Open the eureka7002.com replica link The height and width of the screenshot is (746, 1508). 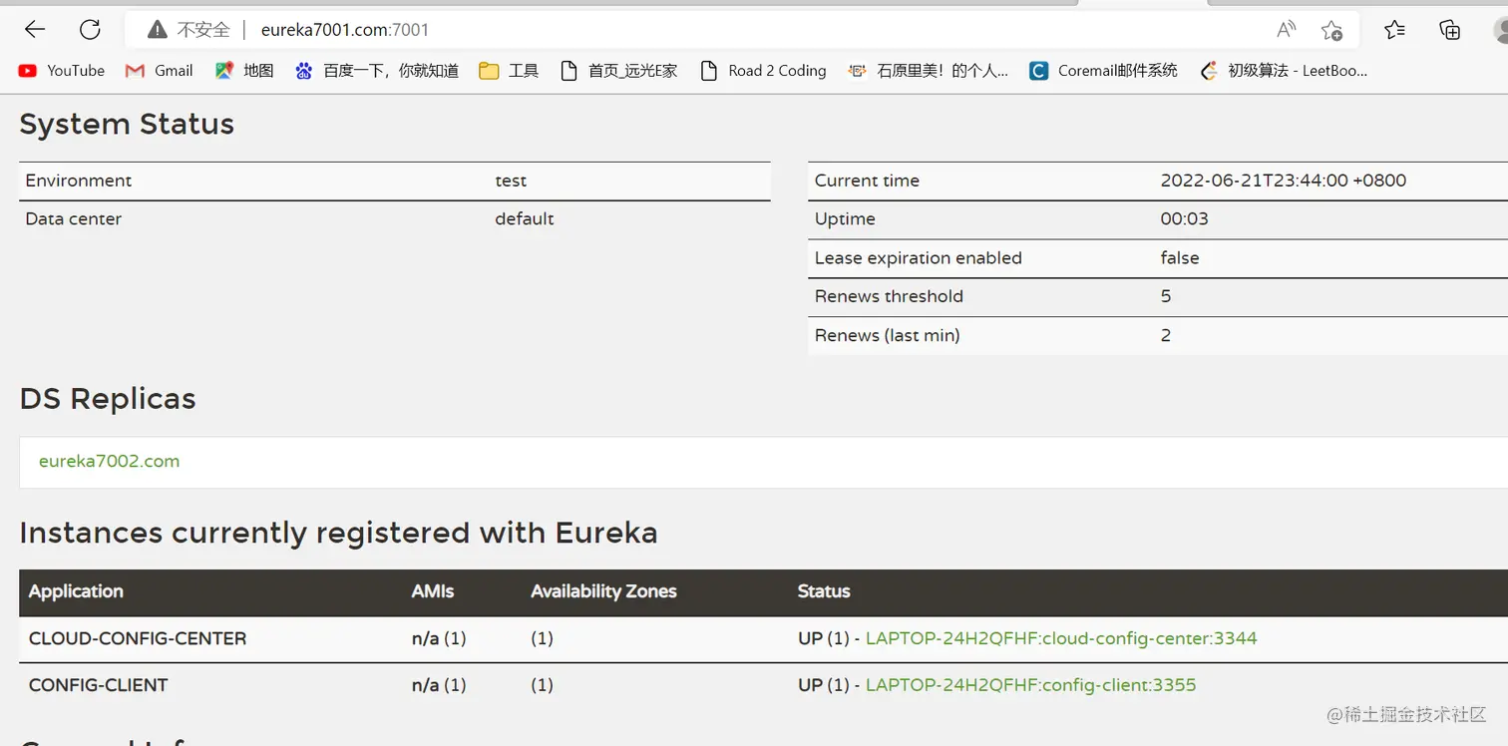[x=110, y=461]
